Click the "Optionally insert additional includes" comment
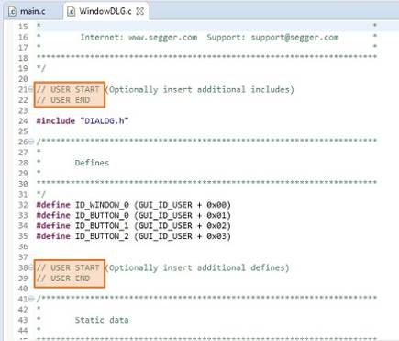 (199, 90)
